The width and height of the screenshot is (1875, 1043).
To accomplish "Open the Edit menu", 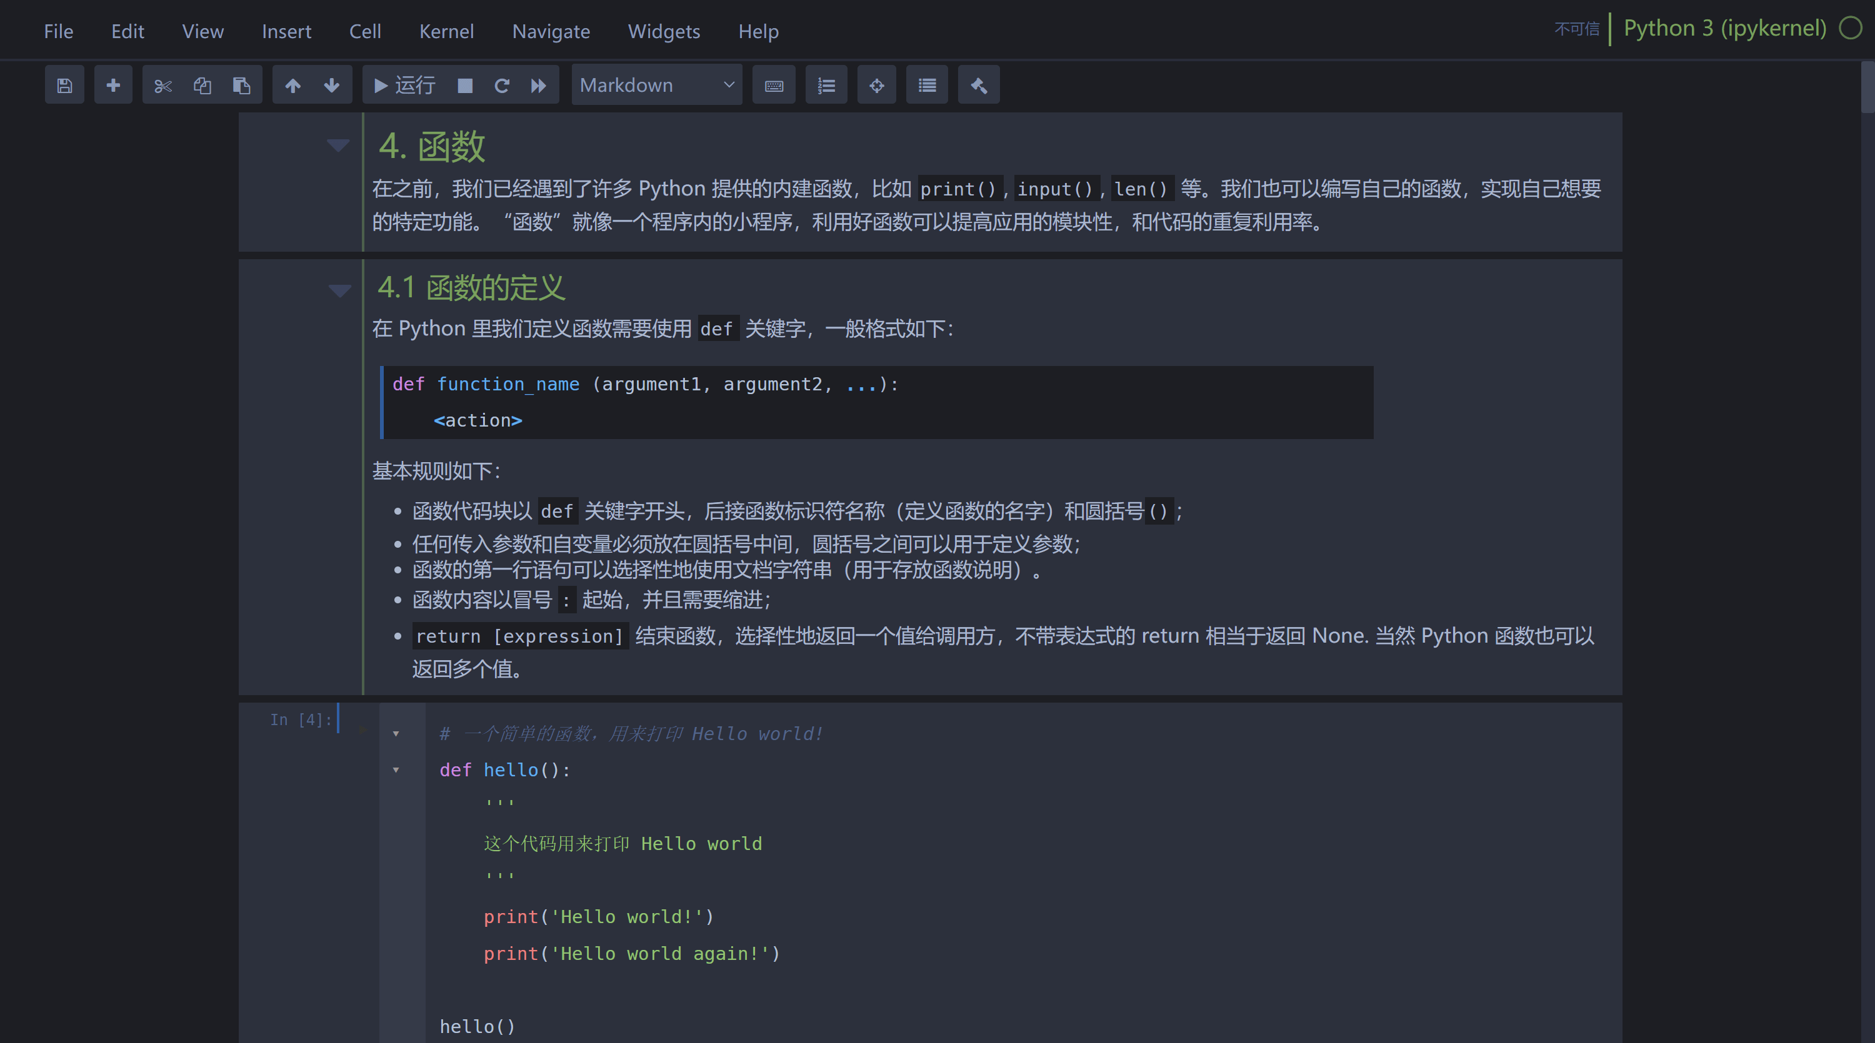I will 127,31.
